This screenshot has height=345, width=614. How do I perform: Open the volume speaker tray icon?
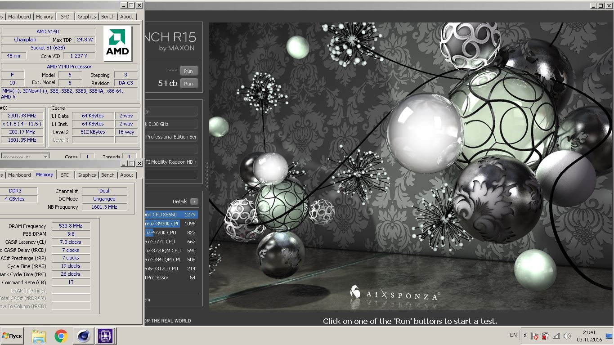click(x=567, y=336)
